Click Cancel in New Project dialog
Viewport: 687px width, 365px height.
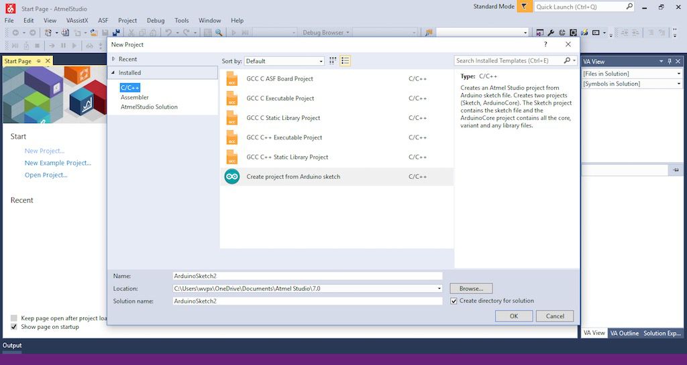(555, 316)
